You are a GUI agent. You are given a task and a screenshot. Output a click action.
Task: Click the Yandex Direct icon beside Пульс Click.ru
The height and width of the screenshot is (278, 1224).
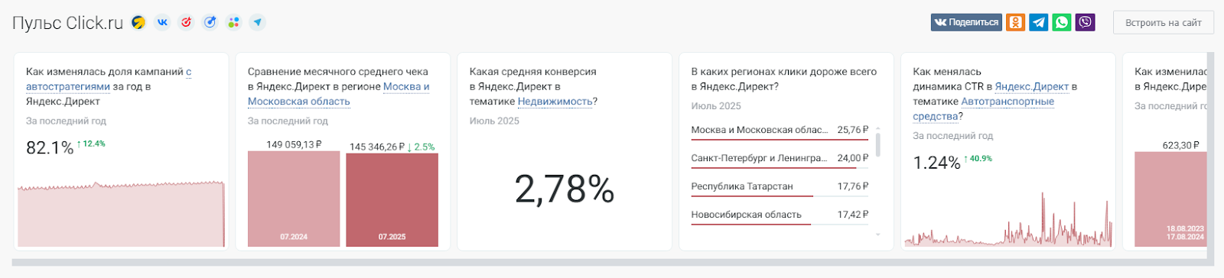coord(138,22)
